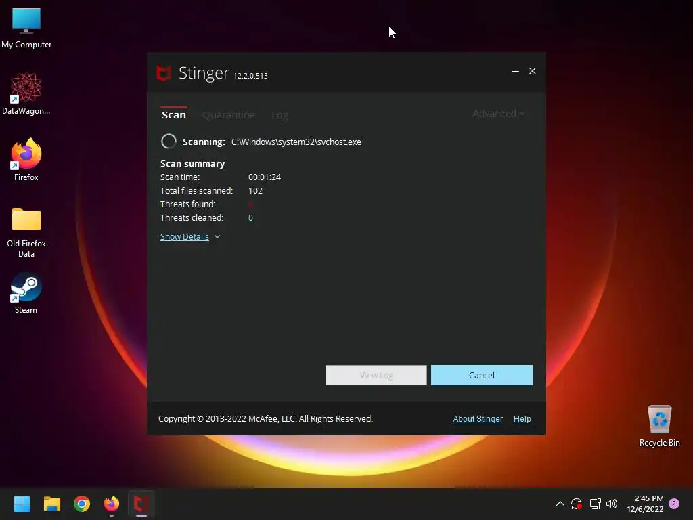This screenshot has height=520, width=693.
Task: Expand the Show Details link
Action: pos(184,236)
